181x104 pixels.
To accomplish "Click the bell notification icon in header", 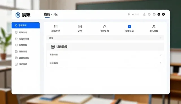I will pyautogui.click(x=144, y=14).
